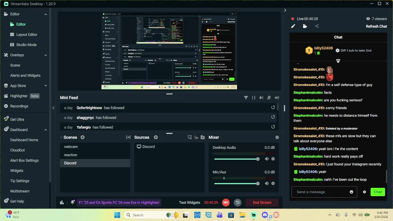This screenshot has height=221, width=393.
Task: Replay the Yafavgio follow alert
Action: click(273, 127)
